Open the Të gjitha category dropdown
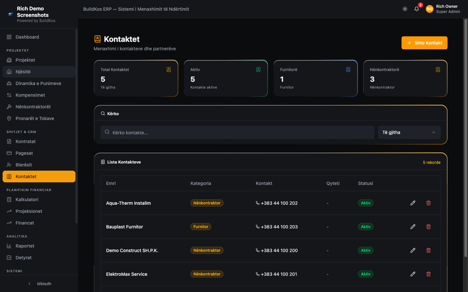This screenshot has width=468, height=292. point(409,132)
